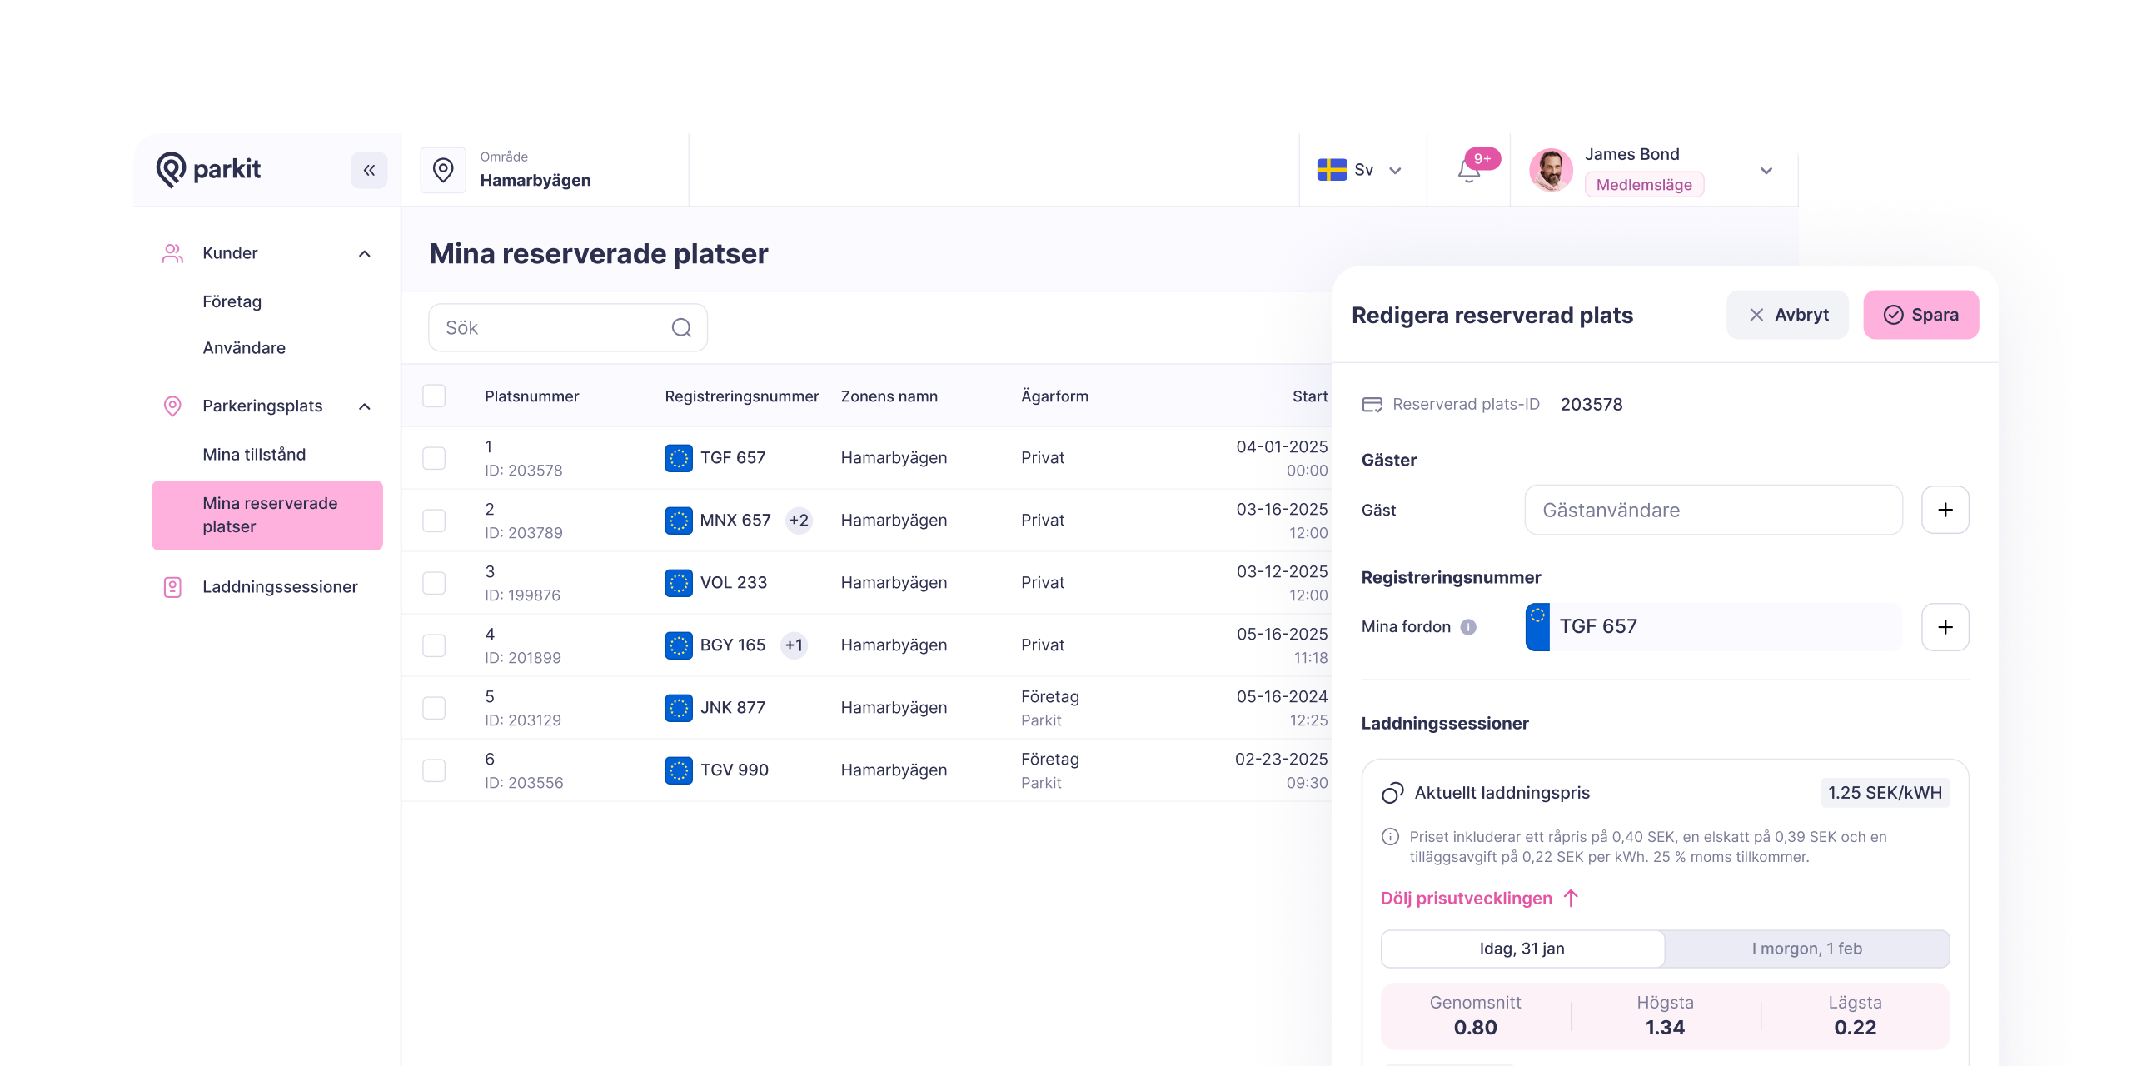Image resolution: width=2132 pixels, height=1066 pixels.
Task: Click the location pin area icon
Action: point(443,171)
